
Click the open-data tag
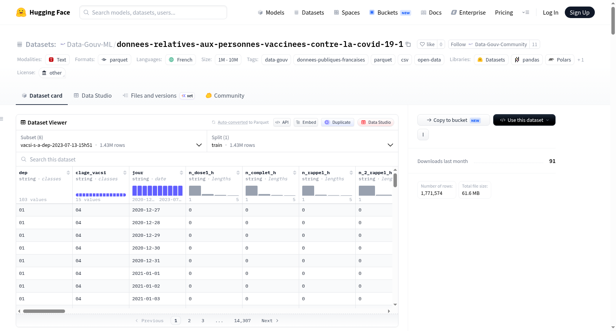[429, 60]
